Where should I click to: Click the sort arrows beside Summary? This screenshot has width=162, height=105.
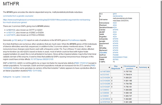(148, 67)
